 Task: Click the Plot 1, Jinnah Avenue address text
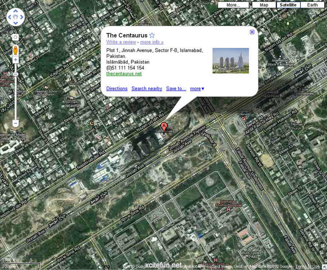(155, 53)
